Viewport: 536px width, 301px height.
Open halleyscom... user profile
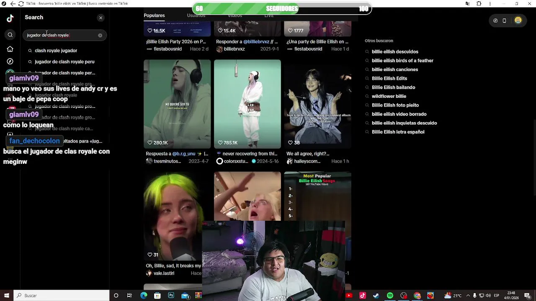(307, 161)
